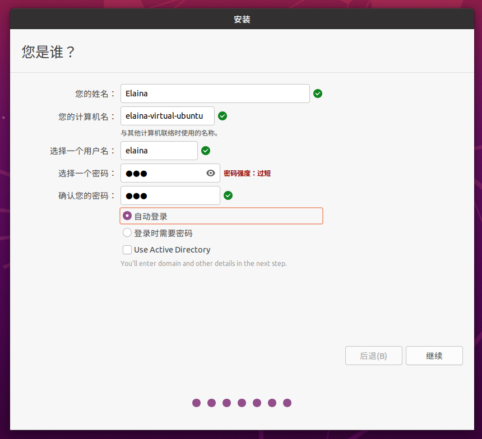Image resolution: width=482 pixels, height=439 pixels.
Task: Focus the 选择一个密码 password field
Action: 170,173
